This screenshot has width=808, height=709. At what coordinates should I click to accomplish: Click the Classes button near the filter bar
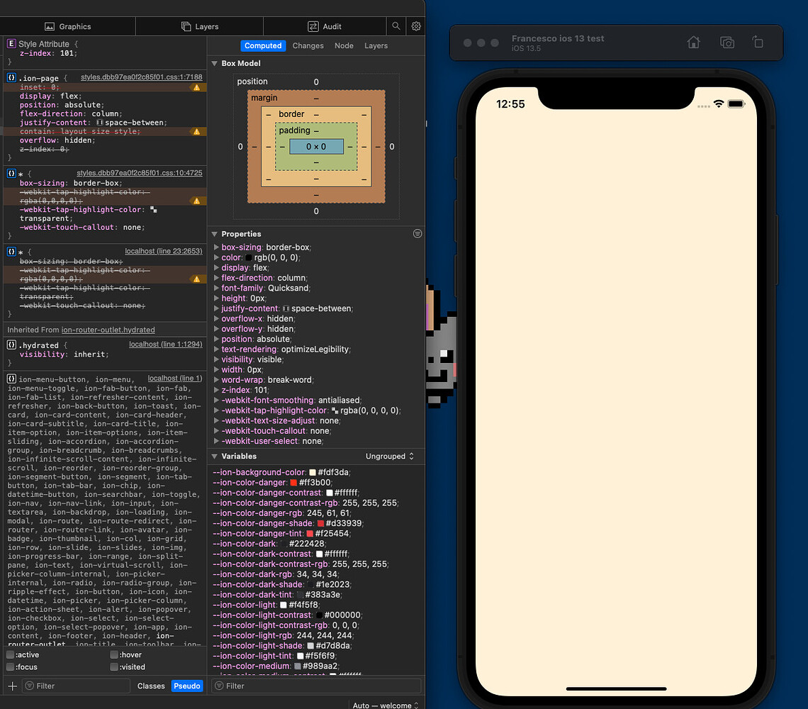(151, 686)
